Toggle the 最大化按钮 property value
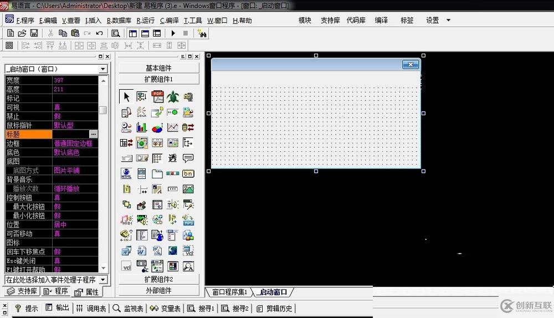 (75, 207)
